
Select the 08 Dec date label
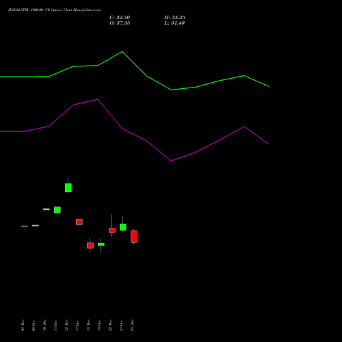23,326
